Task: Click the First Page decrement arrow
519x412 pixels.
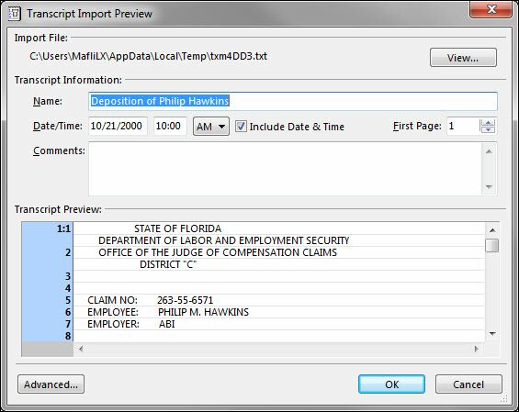Action: (488, 129)
